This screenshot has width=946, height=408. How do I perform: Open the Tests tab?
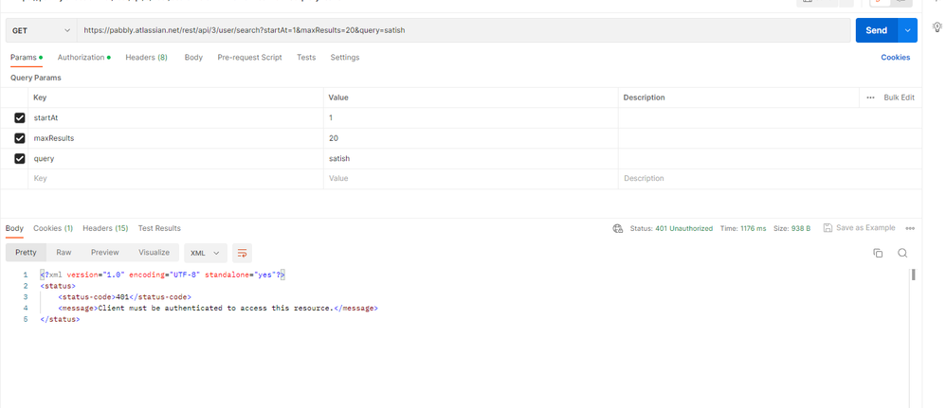(306, 57)
